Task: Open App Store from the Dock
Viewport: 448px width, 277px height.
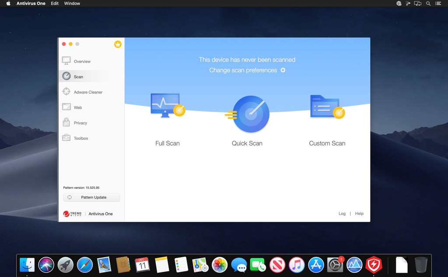Action: pyautogui.click(x=316, y=264)
